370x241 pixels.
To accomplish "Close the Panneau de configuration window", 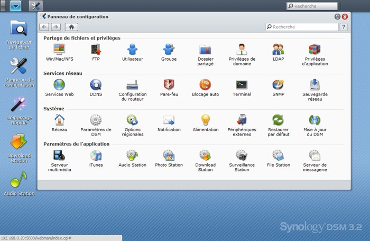I will click(345, 17).
